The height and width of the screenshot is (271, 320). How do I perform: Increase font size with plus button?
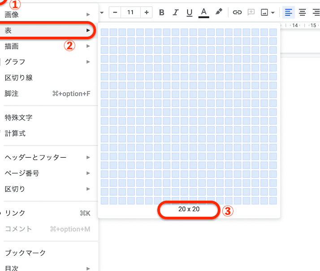click(x=146, y=13)
